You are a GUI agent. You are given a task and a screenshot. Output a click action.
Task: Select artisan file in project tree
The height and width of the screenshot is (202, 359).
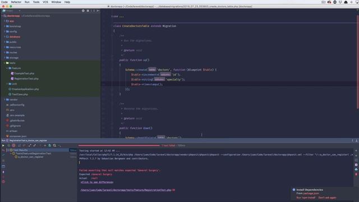(13, 131)
